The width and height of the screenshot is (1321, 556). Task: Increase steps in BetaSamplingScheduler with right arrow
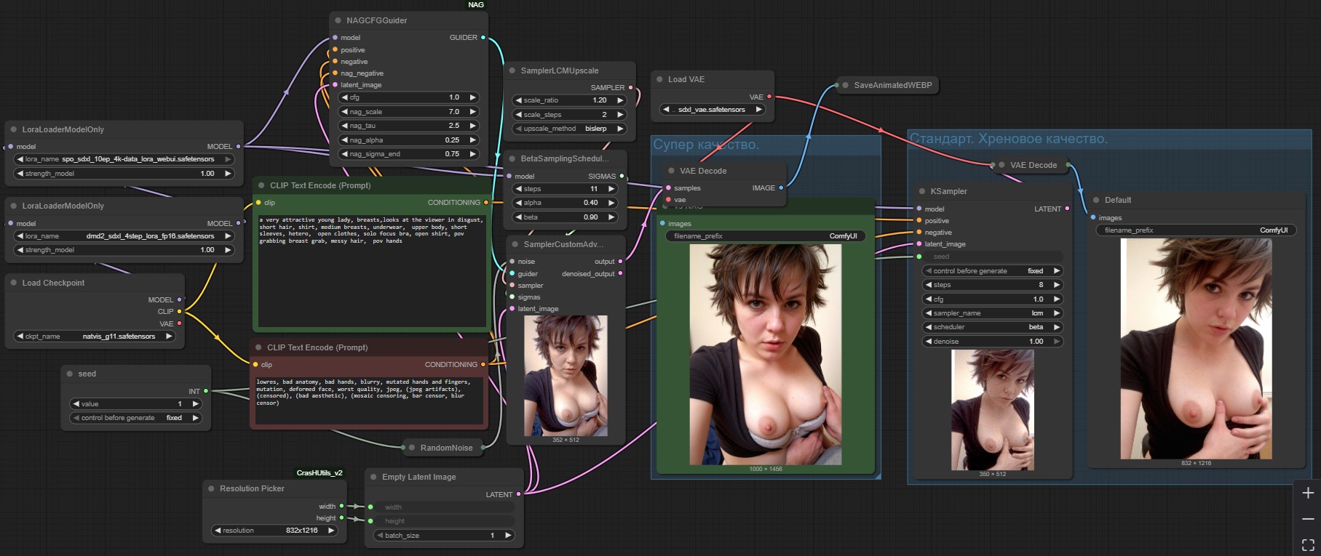coord(611,189)
